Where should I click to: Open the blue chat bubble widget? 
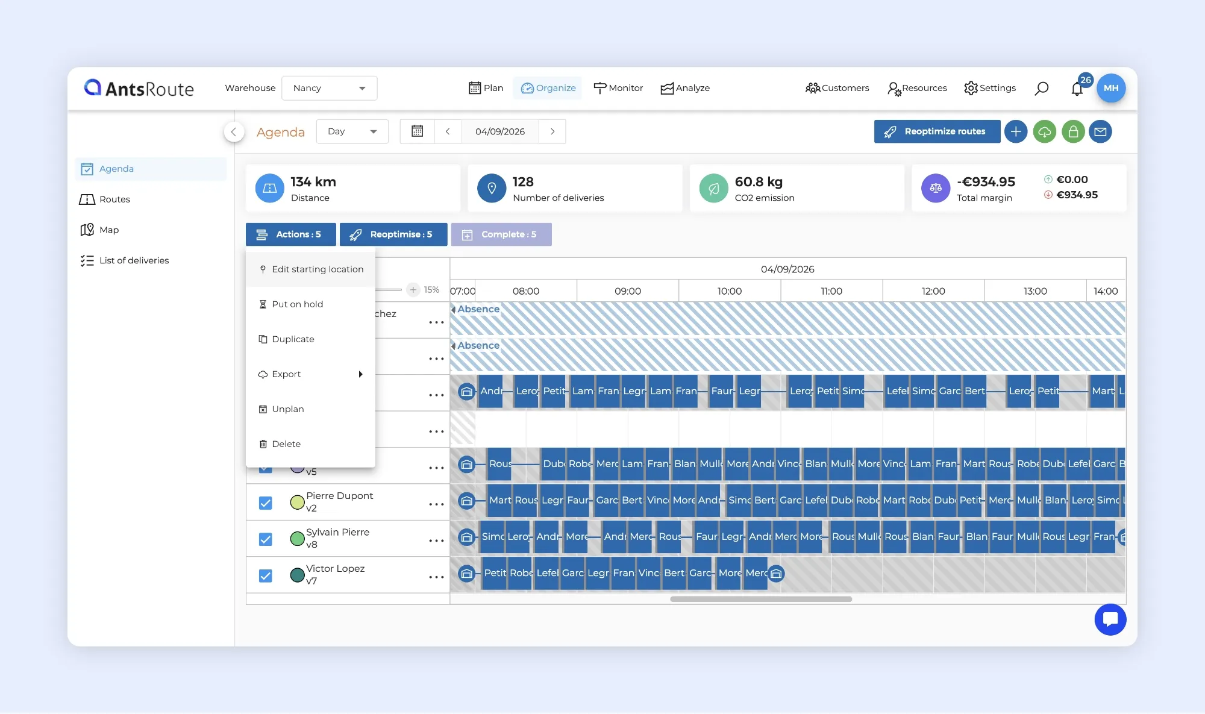pyautogui.click(x=1110, y=619)
